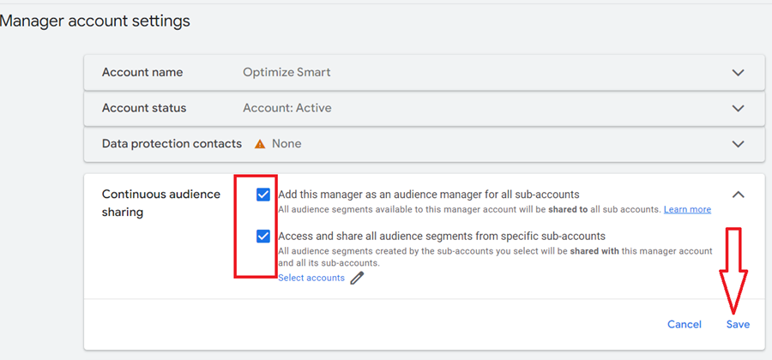772x360 pixels.
Task: Expand the Account status chevron arrow
Action: tap(738, 109)
